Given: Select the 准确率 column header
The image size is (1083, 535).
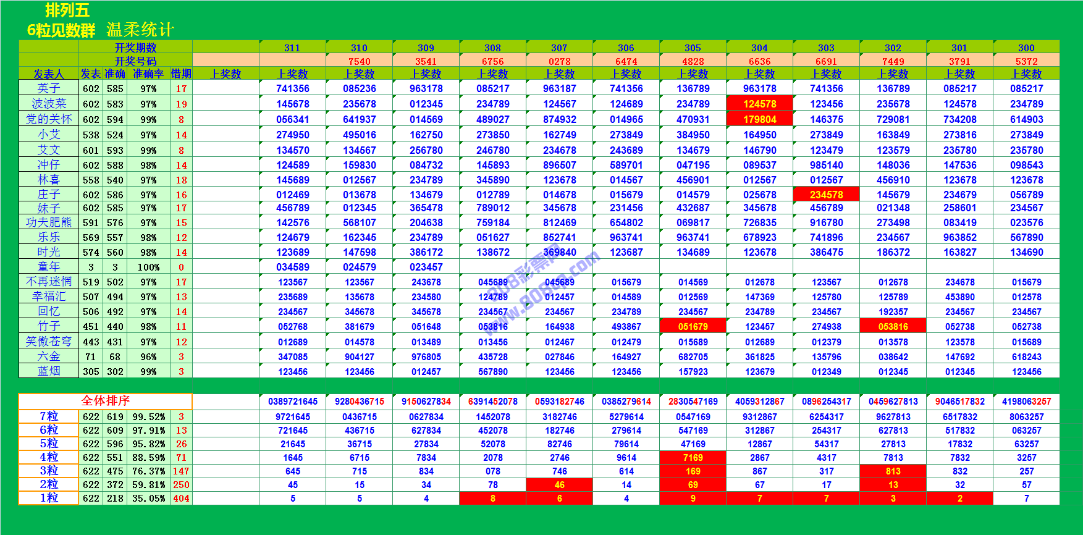Looking at the screenshot, I should [148, 74].
